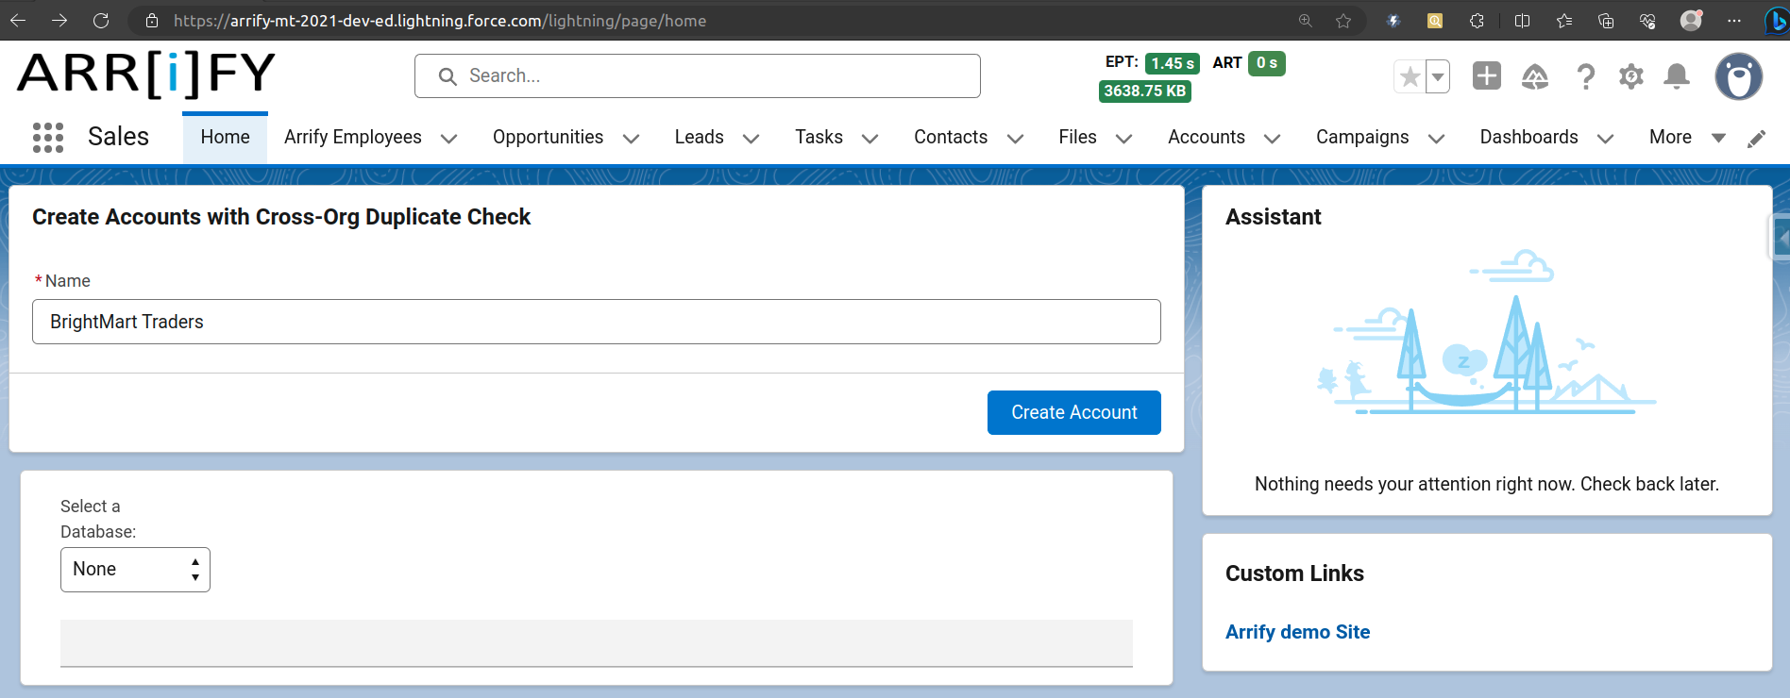
Task: Click the account Name input field
Action: click(596, 322)
